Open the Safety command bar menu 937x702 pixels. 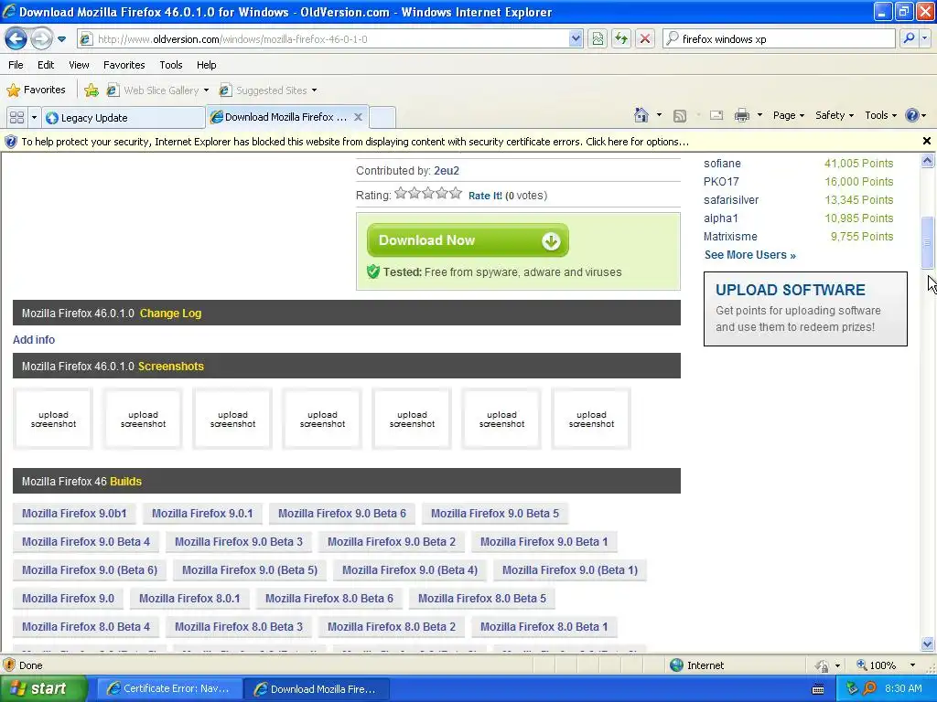[835, 115]
